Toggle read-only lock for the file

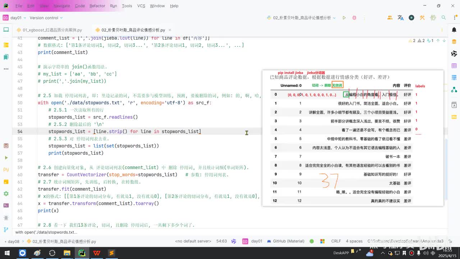451,241
